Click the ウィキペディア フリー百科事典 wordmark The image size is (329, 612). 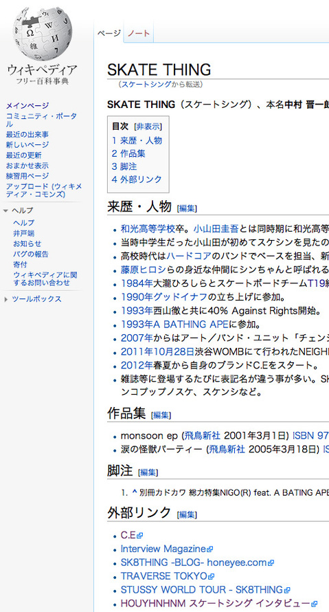pyautogui.click(x=42, y=75)
